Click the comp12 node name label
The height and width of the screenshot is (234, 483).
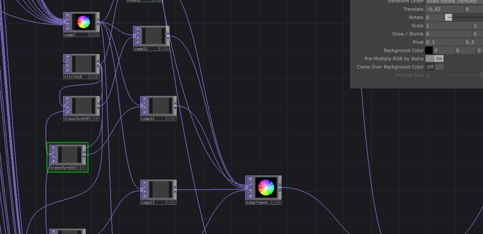(153, 119)
